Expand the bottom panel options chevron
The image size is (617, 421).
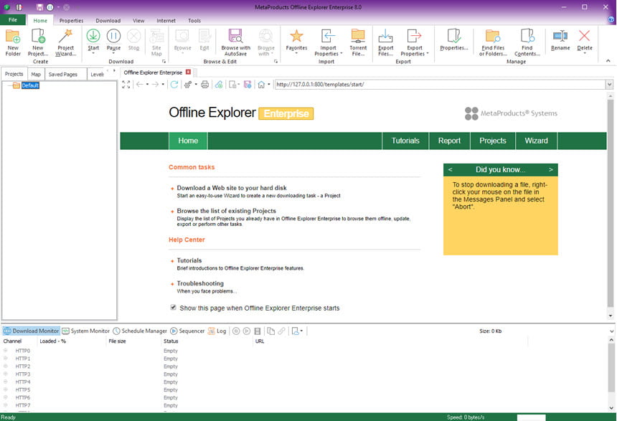pyautogui.click(x=611, y=331)
